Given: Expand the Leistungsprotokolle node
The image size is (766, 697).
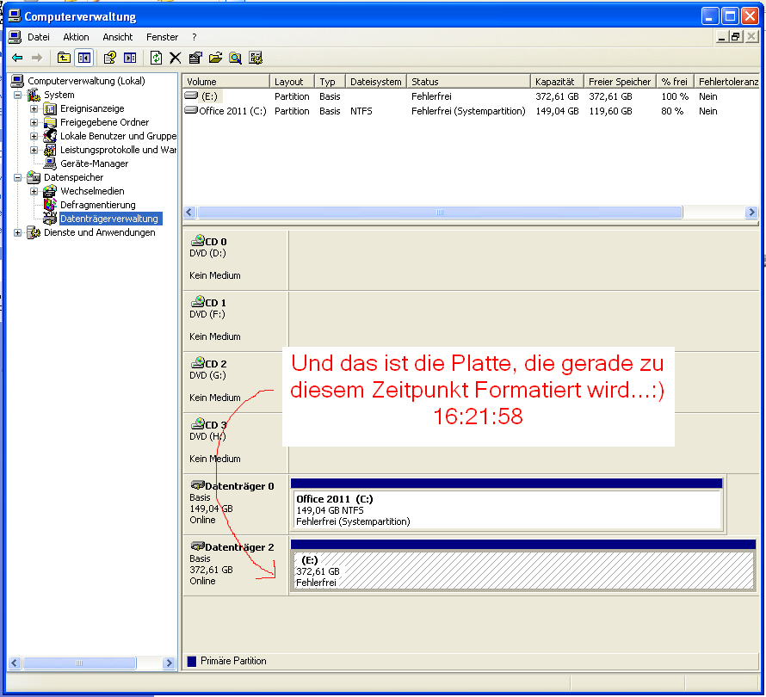Looking at the screenshot, I should (x=34, y=150).
